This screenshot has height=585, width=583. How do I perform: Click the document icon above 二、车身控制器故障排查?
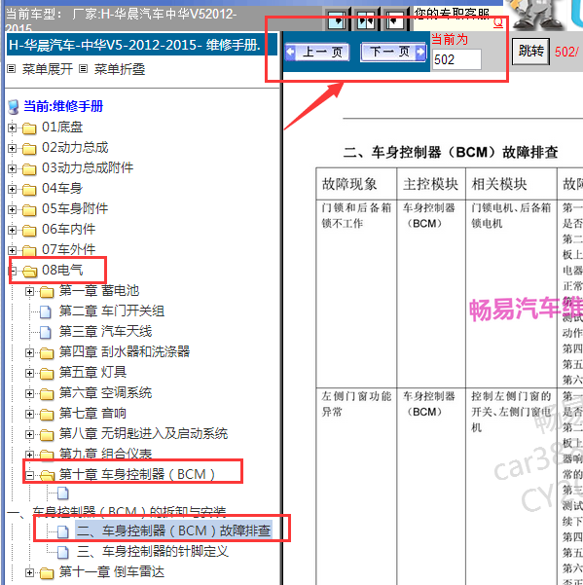tap(63, 494)
